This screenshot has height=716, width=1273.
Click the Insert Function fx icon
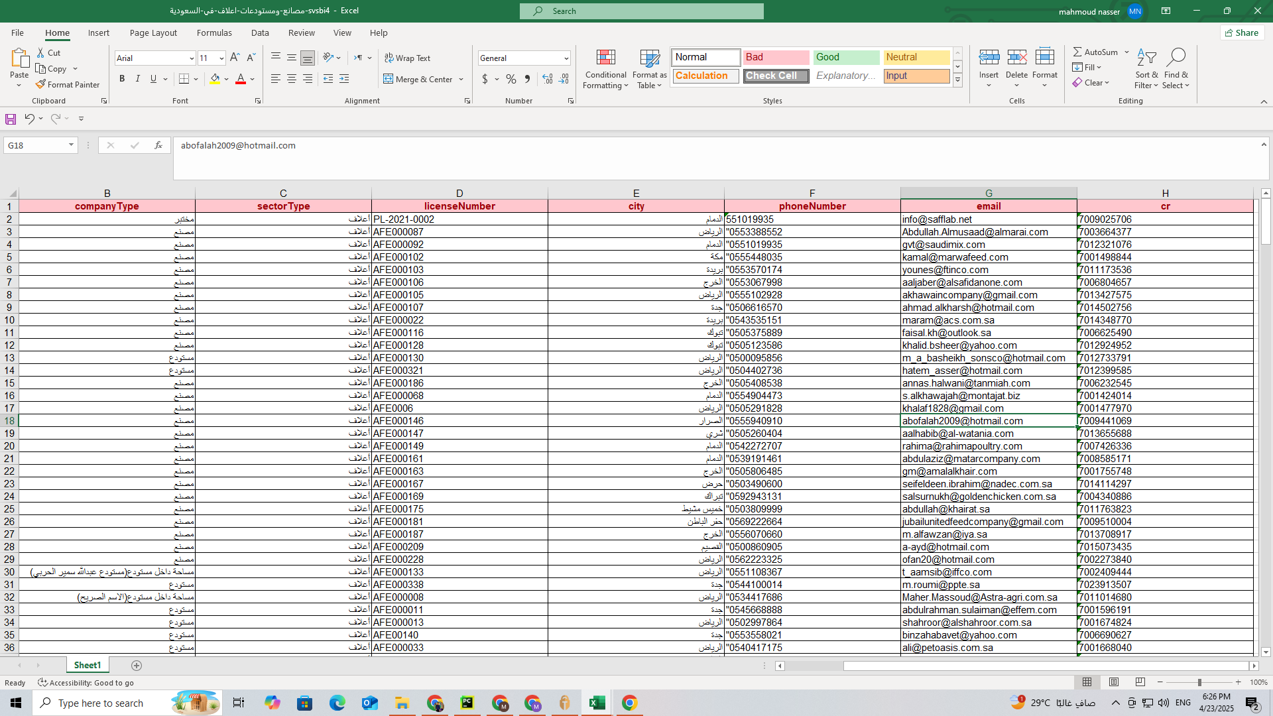click(158, 145)
